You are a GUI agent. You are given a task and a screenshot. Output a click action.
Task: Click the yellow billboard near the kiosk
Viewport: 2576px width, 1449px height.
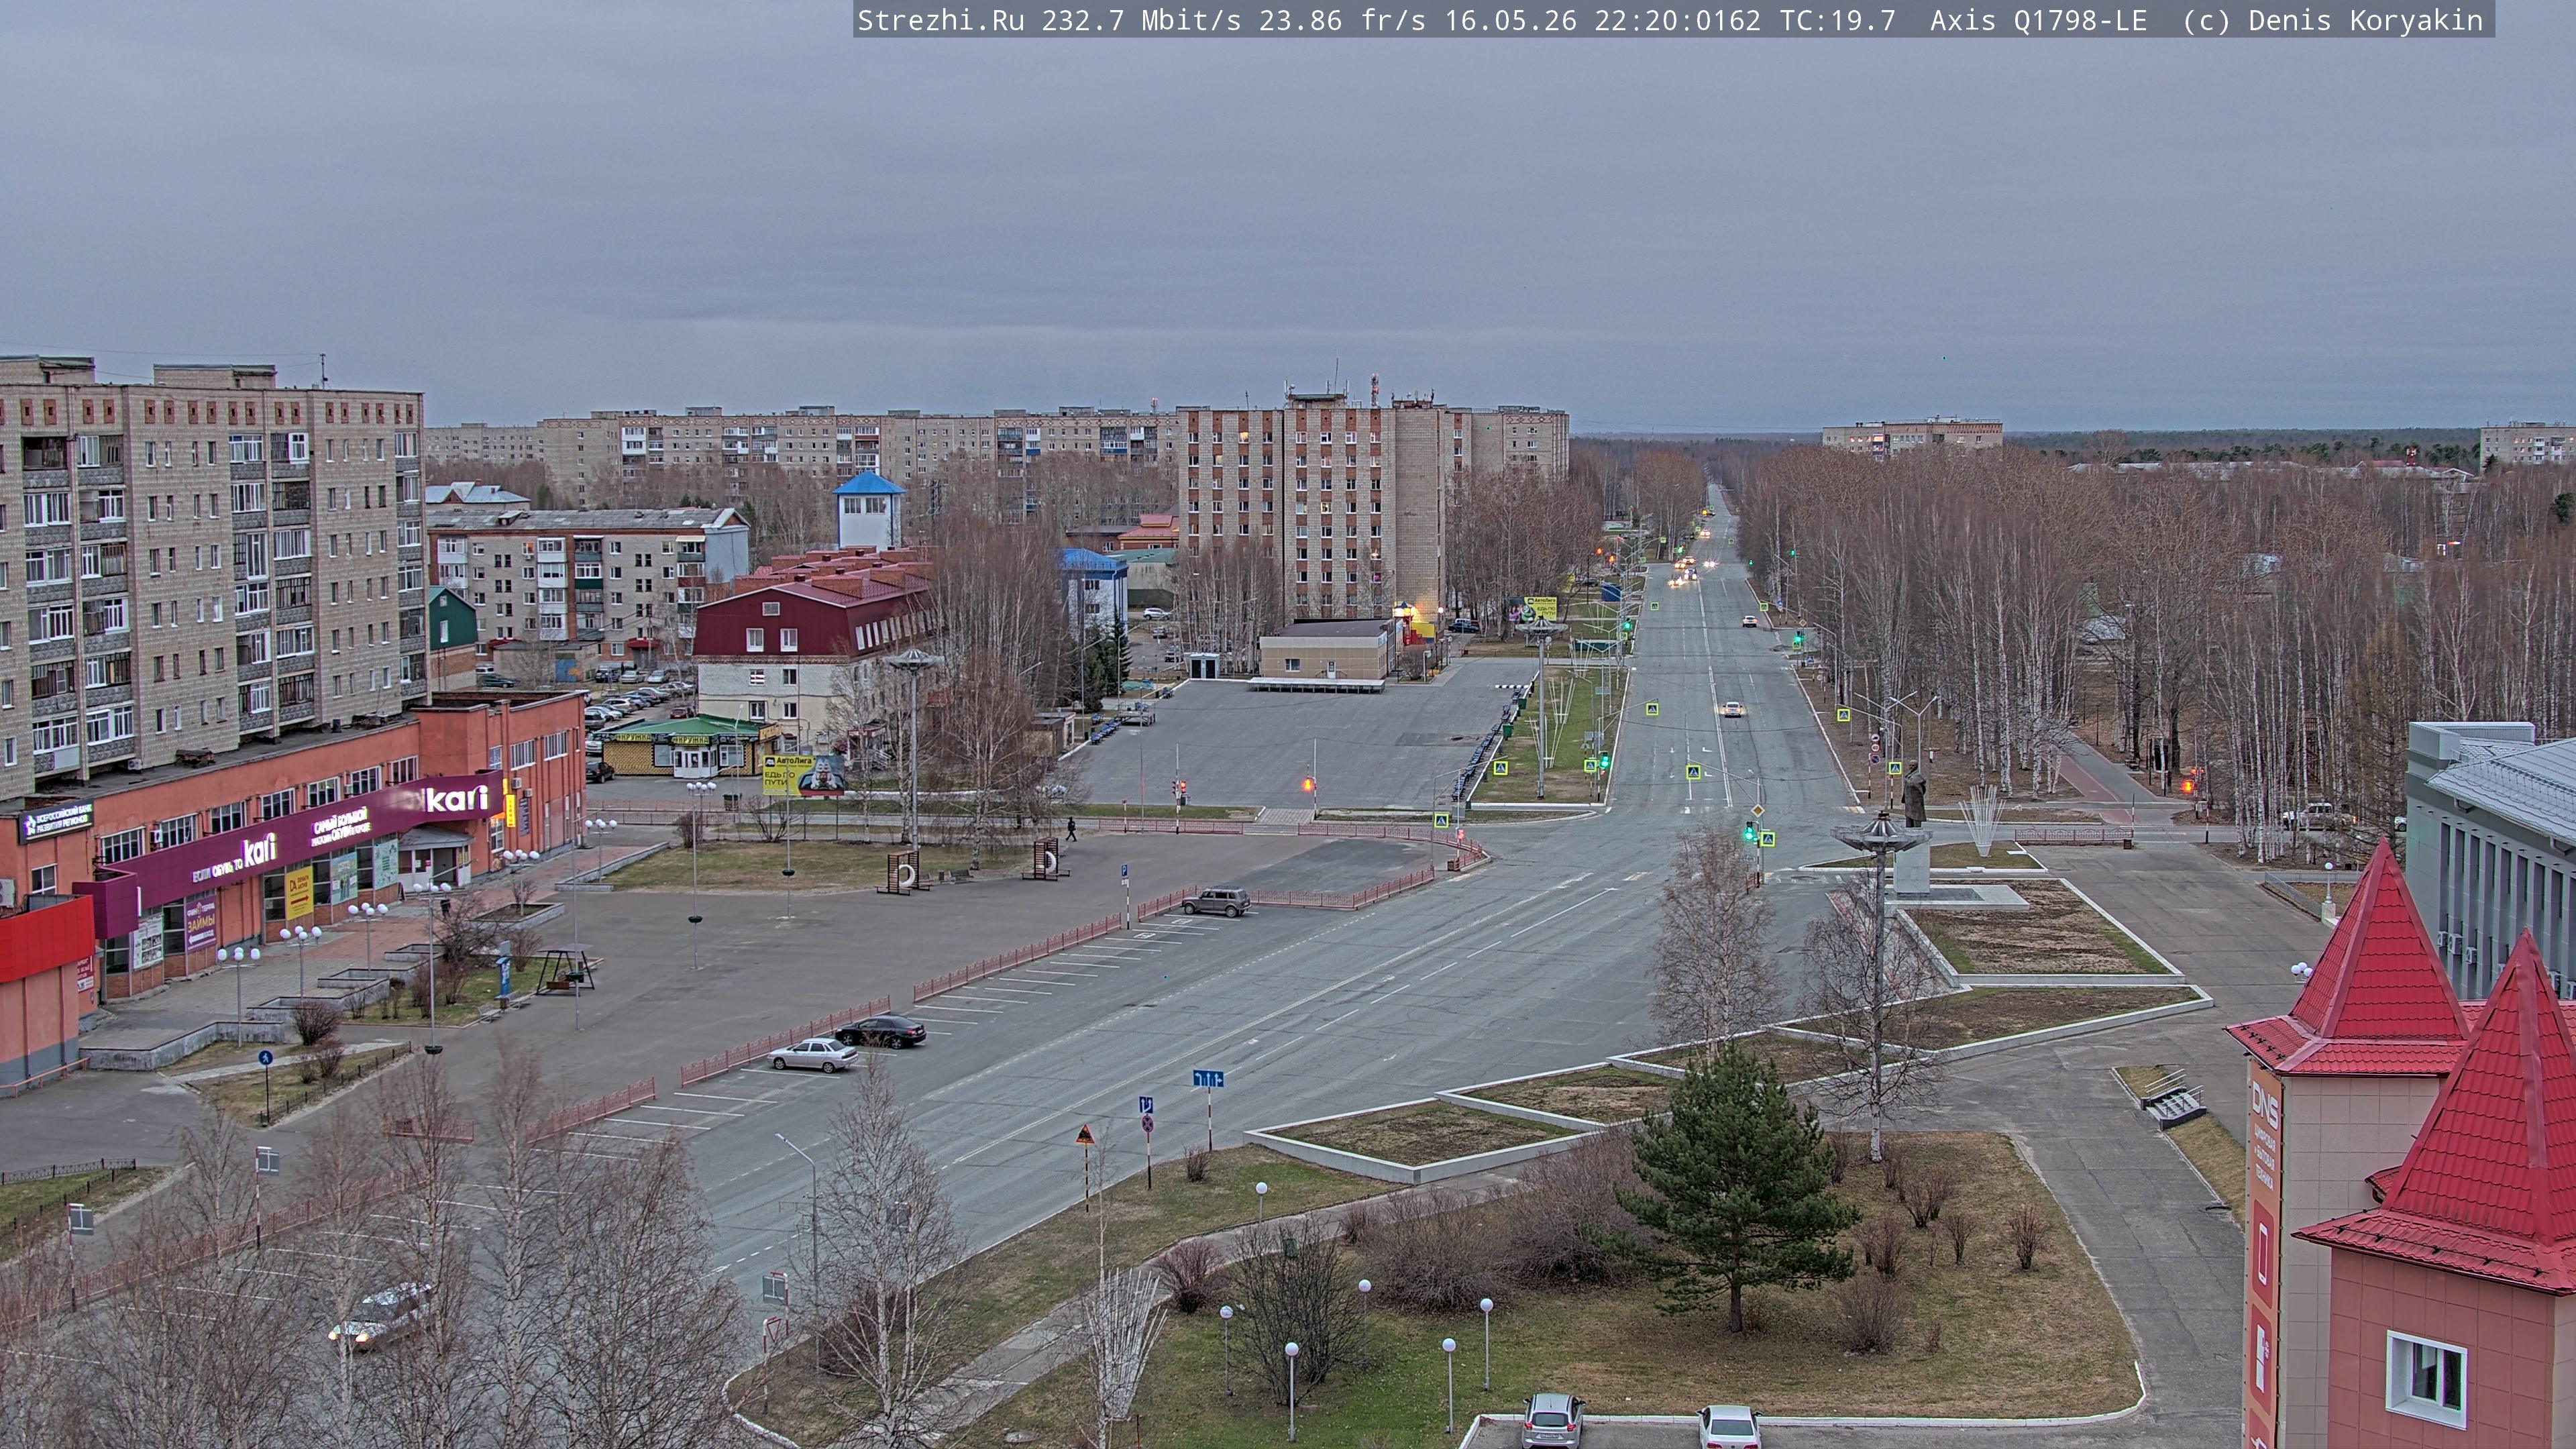(x=788, y=773)
